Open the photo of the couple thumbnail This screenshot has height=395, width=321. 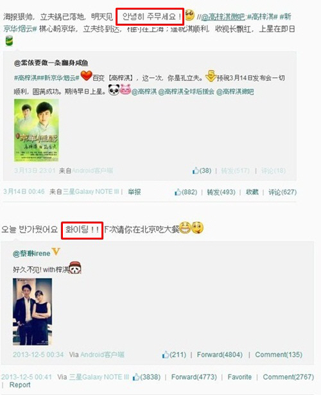point(33,312)
